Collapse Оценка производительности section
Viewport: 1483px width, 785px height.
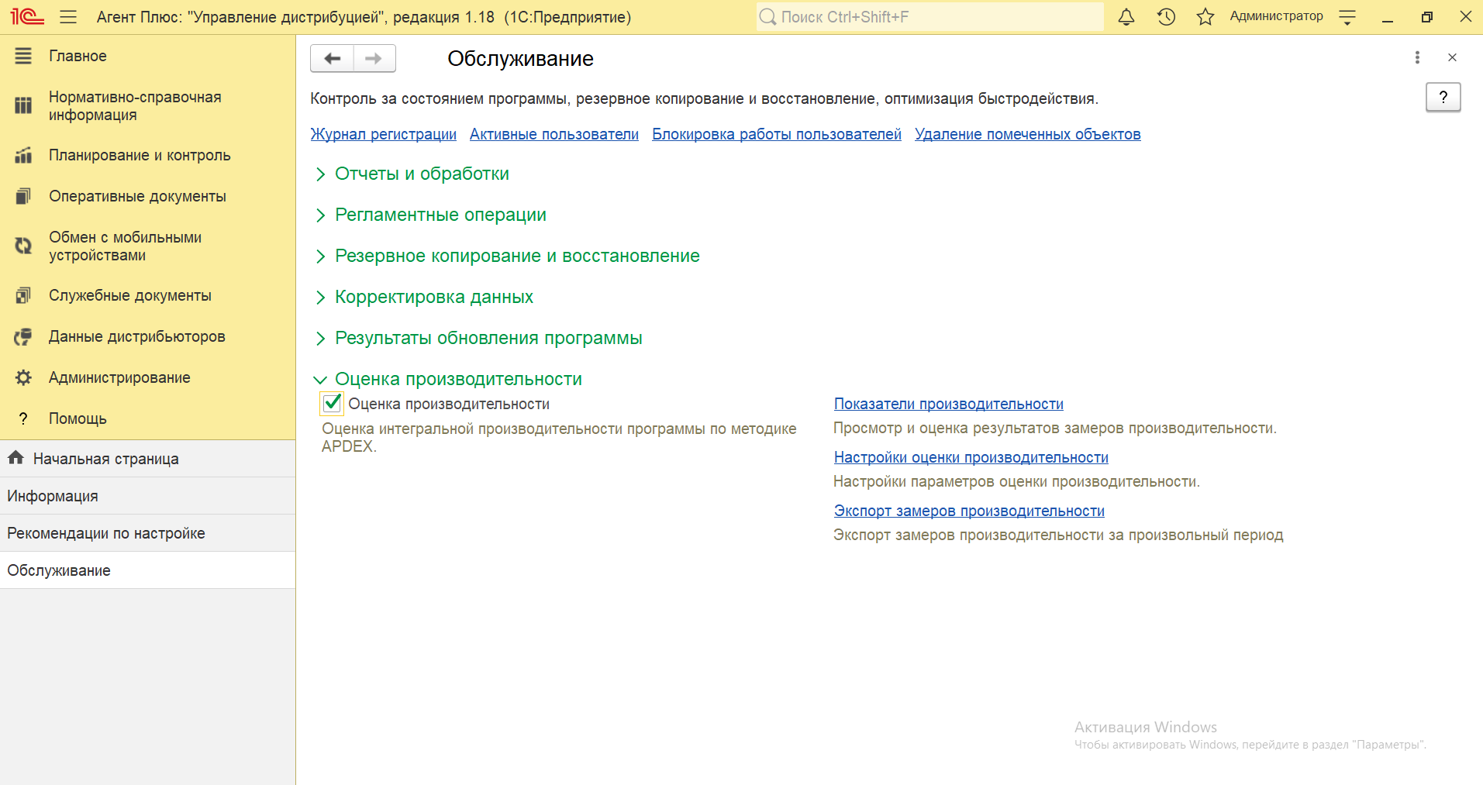pos(457,379)
